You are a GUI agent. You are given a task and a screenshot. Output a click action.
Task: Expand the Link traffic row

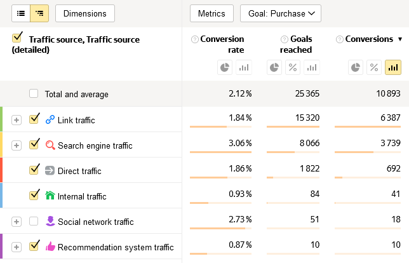(17, 120)
